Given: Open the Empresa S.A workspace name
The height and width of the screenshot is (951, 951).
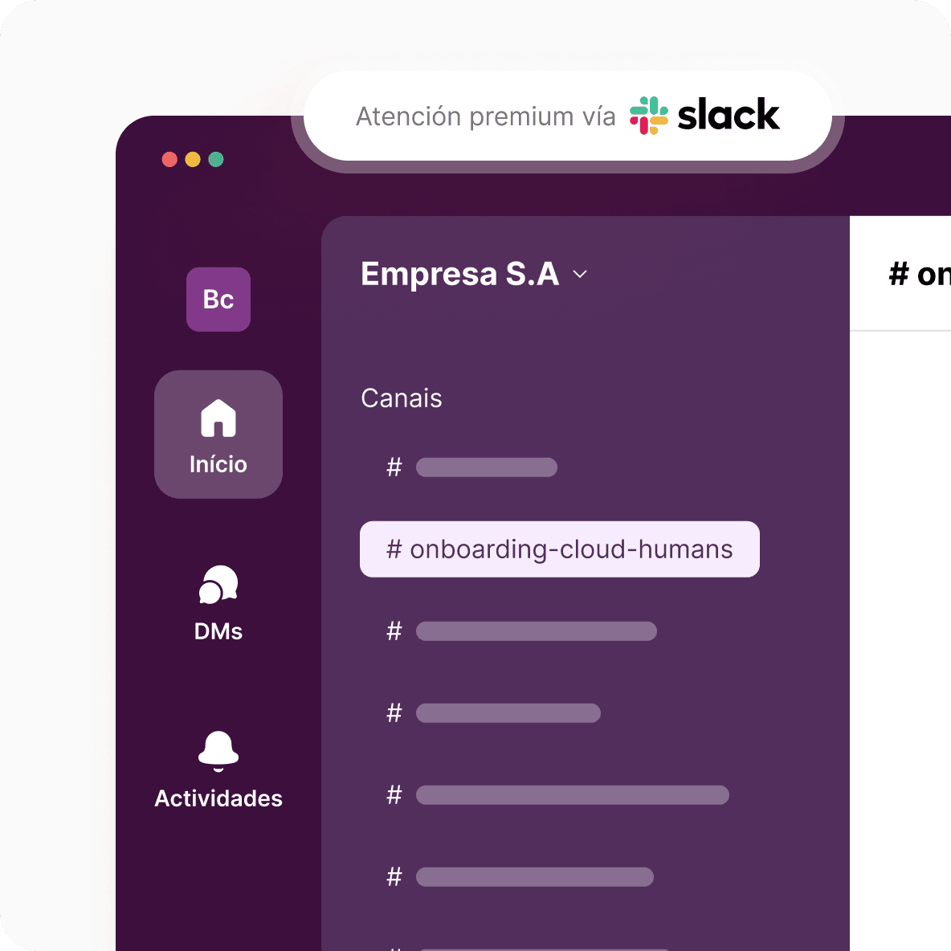Looking at the screenshot, I should point(459,274).
